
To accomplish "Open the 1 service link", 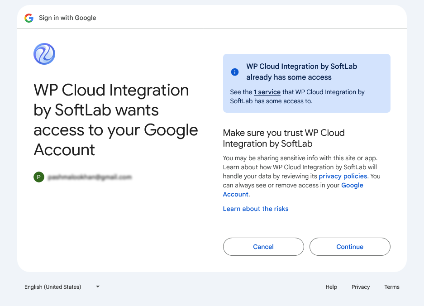I will coord(267,92).
